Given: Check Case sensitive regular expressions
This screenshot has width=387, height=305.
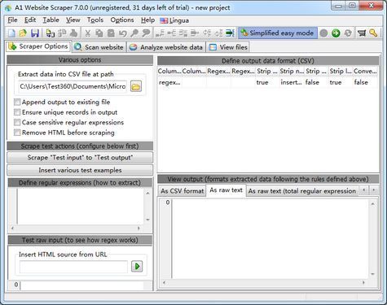Looking at the screenshot, I should point(17,123).
